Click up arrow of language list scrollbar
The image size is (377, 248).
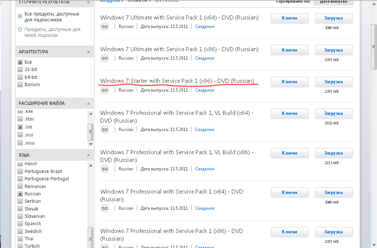point(91,166)
